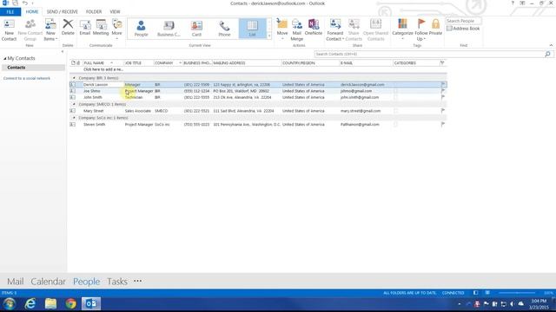
Task: Open the Categorize dropdown
Action: click(x=402, y=30)
